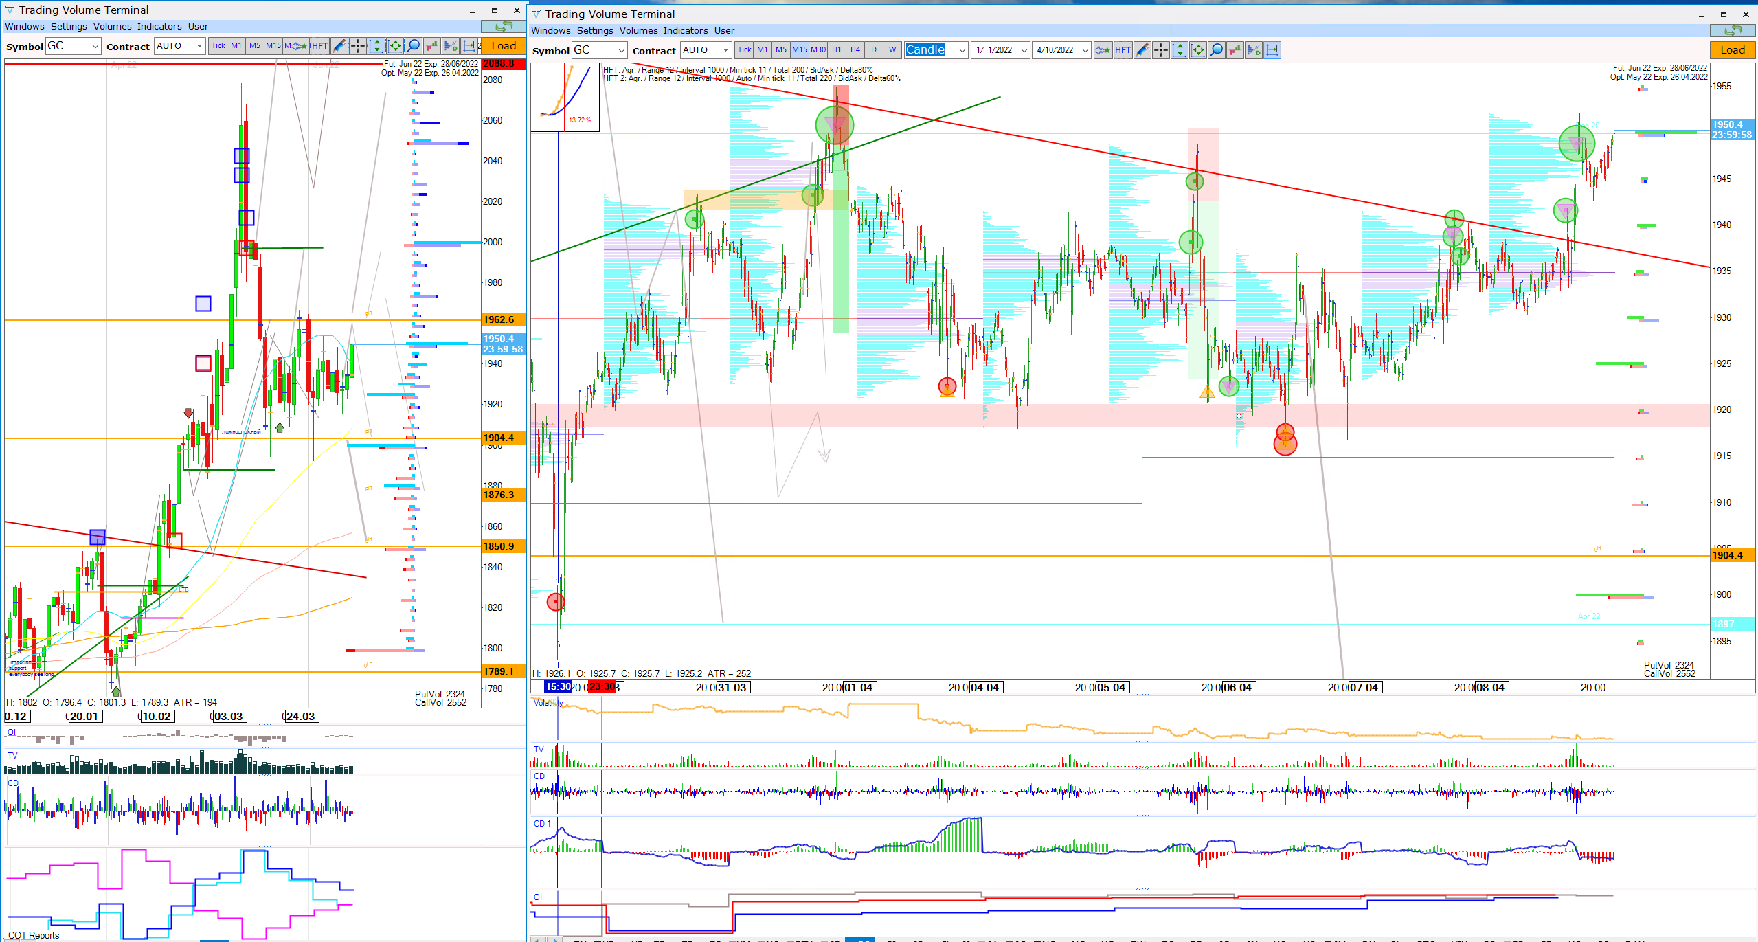Click the red-green bars icon in left window
This screenshot has height=942, width=1758.
coord(432,46)
